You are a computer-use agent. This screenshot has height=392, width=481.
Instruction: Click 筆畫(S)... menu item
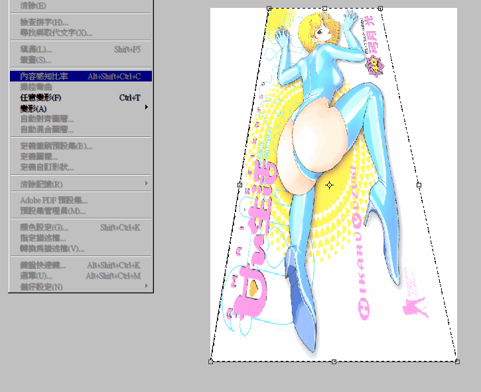[81, 60]
